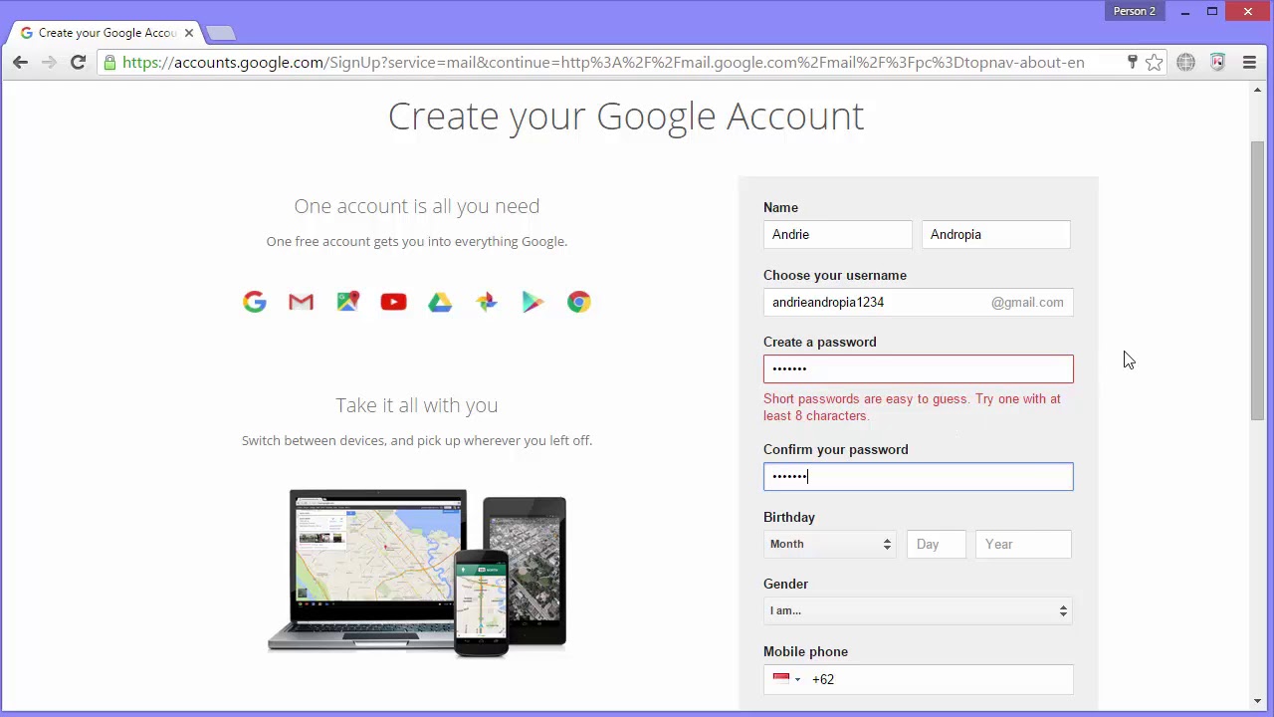Click the 'Choose your username' label
This screenshot has width=1274, height=717.
(x=835, y=275)
